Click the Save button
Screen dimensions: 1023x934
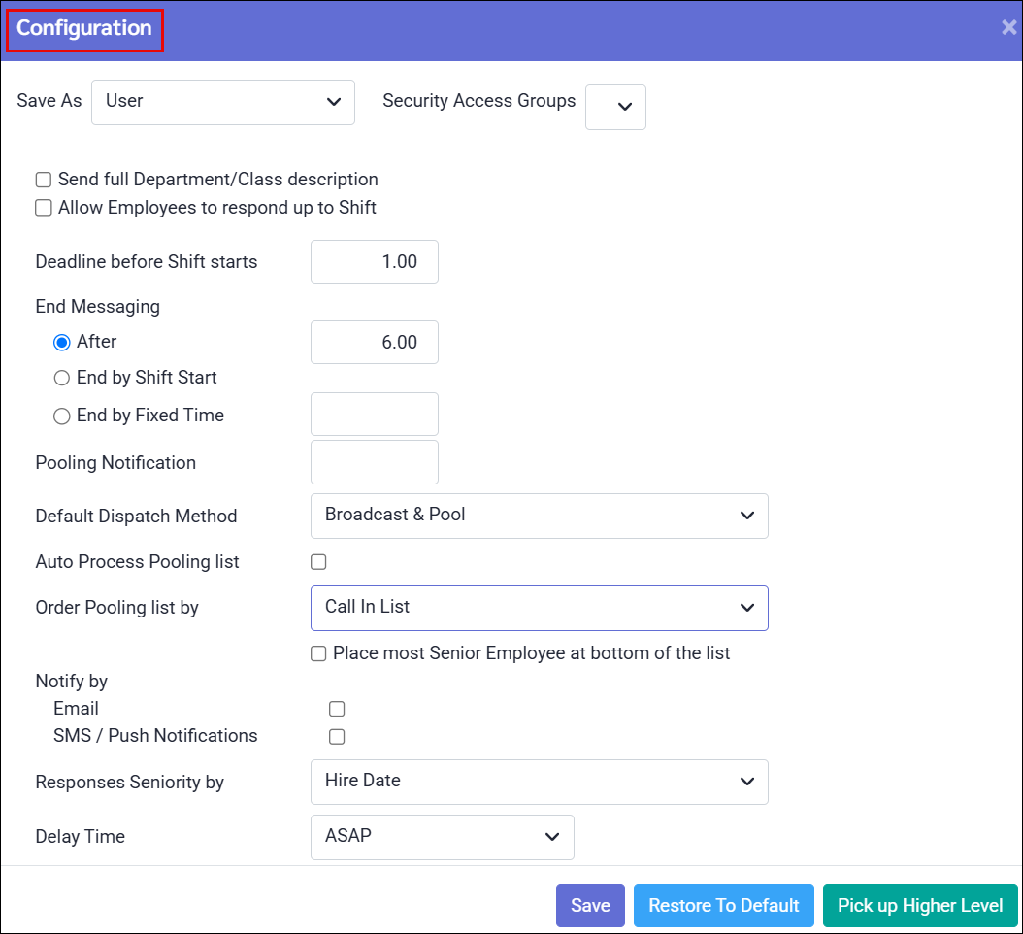[590, 905]
